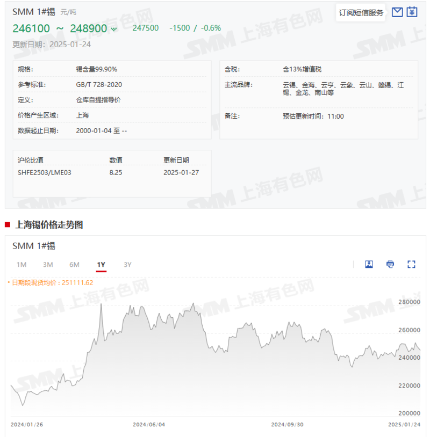This screenshot has width=430, height=437.
Task: Click the 订阅短信服务 button
Action: pyautogui.click(x=361, y=13)
